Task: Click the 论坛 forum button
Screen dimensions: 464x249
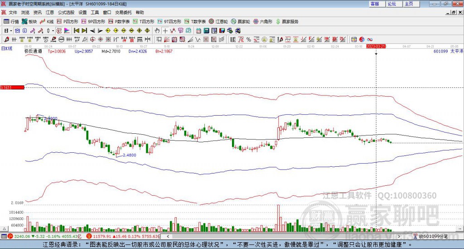Action: tap(394, 4)
